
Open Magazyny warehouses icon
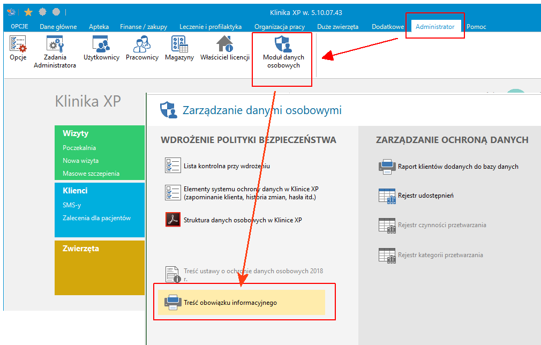pyautogui.click(x=179, y=44)
